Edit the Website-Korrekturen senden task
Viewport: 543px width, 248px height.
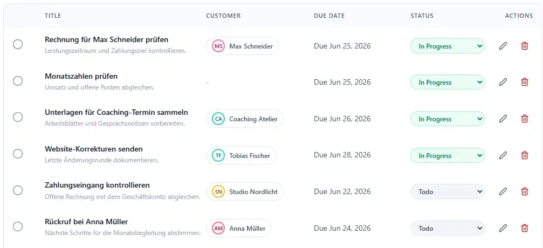[503, 155]
